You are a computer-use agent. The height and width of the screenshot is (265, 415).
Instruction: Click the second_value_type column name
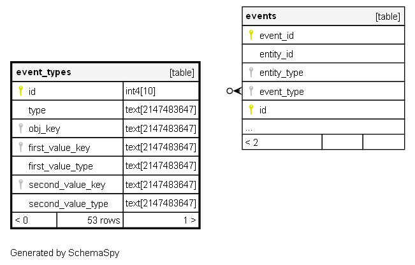click(x=68, y=204)
